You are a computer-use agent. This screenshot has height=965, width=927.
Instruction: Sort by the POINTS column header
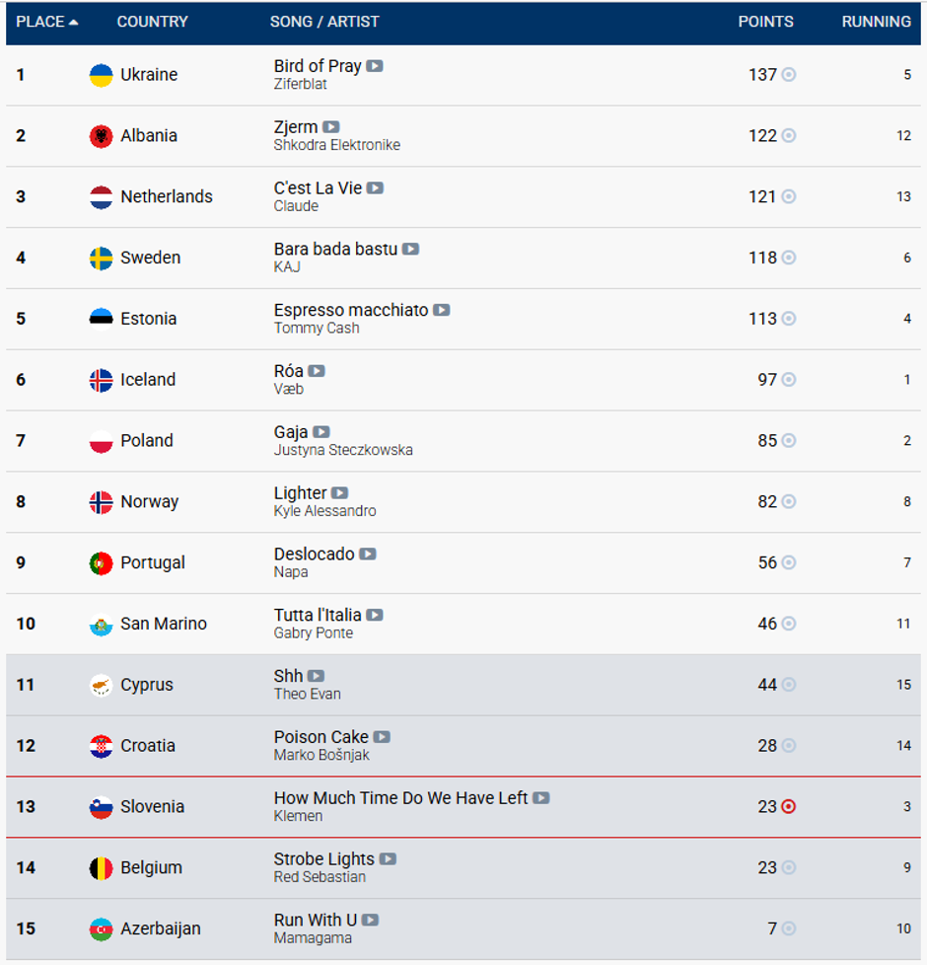(765, 22)
